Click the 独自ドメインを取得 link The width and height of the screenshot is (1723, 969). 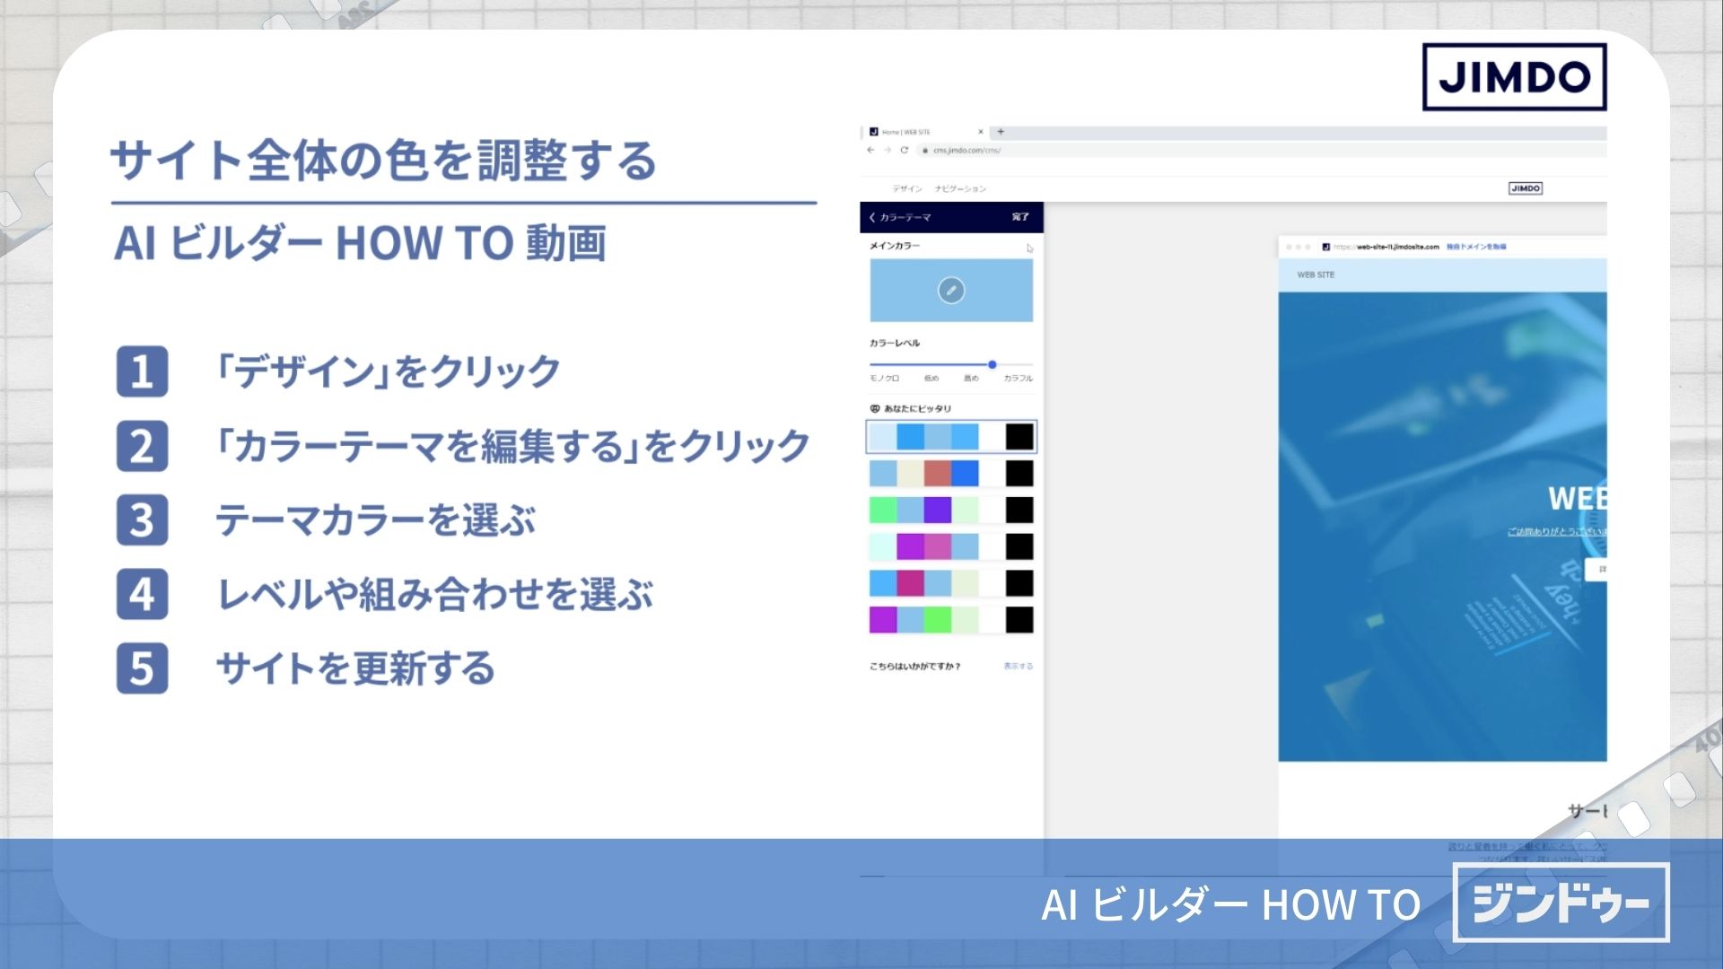click(x=1476, y=247)
